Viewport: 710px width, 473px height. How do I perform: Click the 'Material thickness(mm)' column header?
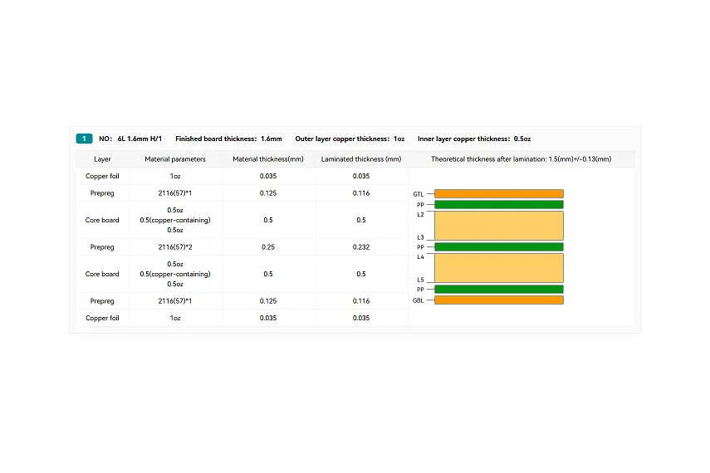268,159
